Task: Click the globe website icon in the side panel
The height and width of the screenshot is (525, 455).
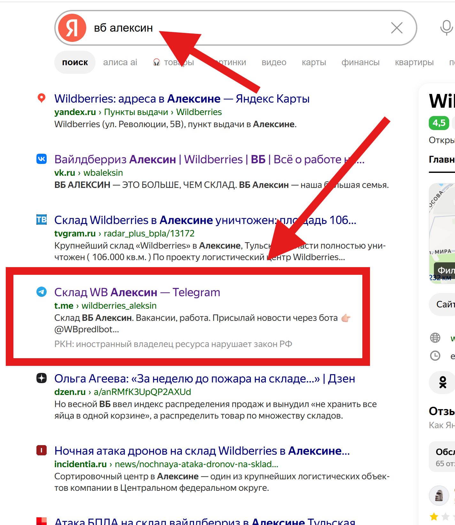Action: 435,338
